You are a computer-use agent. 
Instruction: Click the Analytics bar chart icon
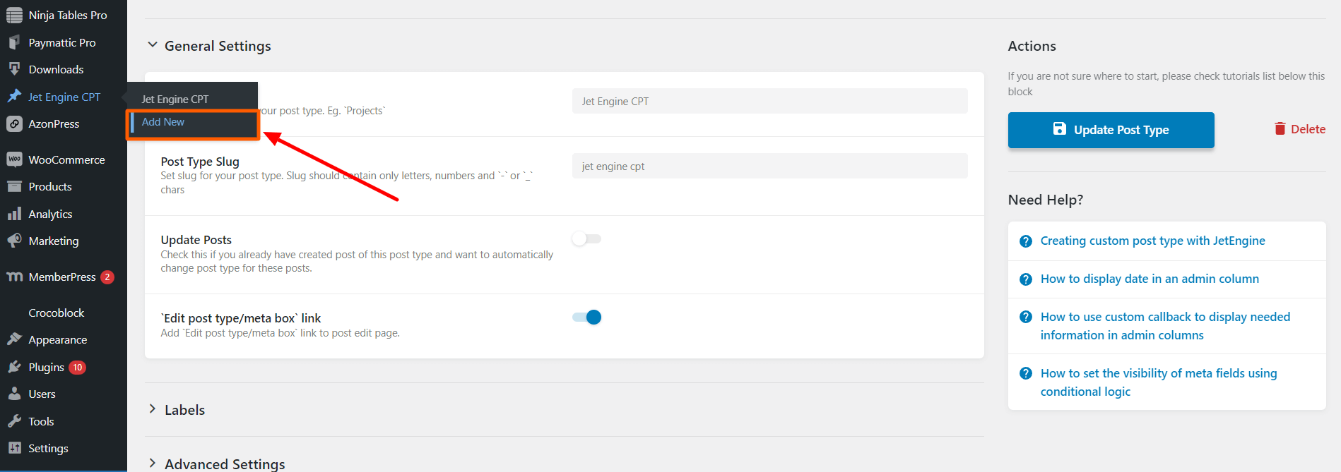point(14,214)
